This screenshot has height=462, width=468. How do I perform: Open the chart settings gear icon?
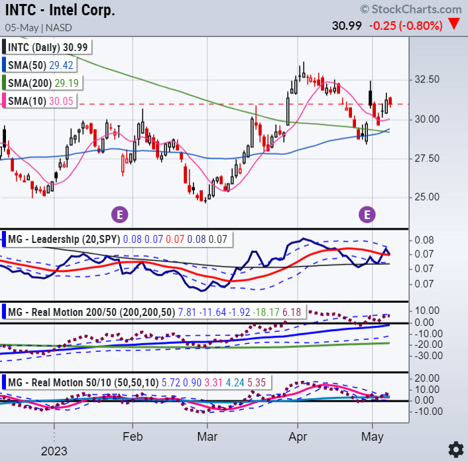tap(455, 447)
